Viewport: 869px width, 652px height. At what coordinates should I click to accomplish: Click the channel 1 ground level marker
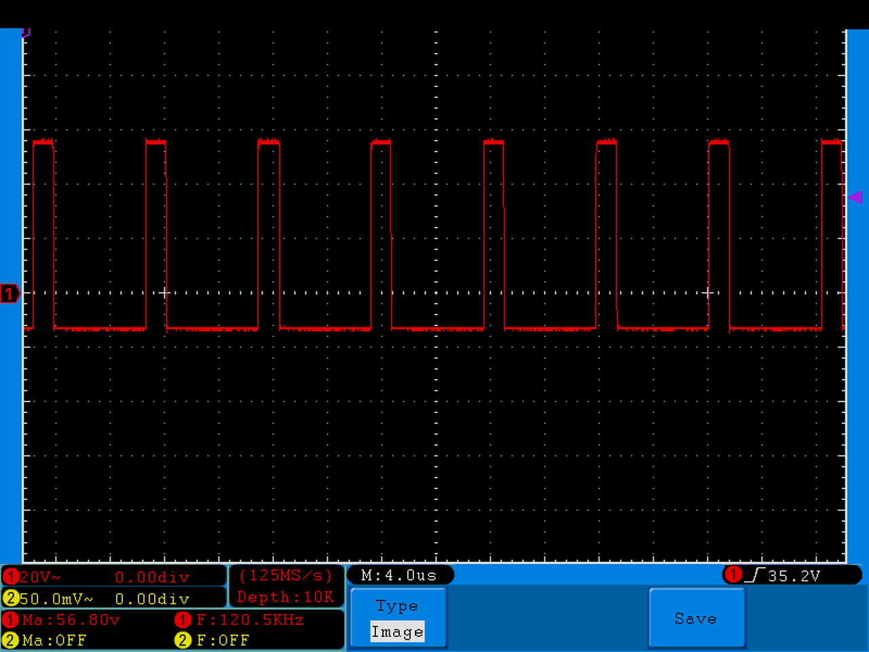point(10,293)
